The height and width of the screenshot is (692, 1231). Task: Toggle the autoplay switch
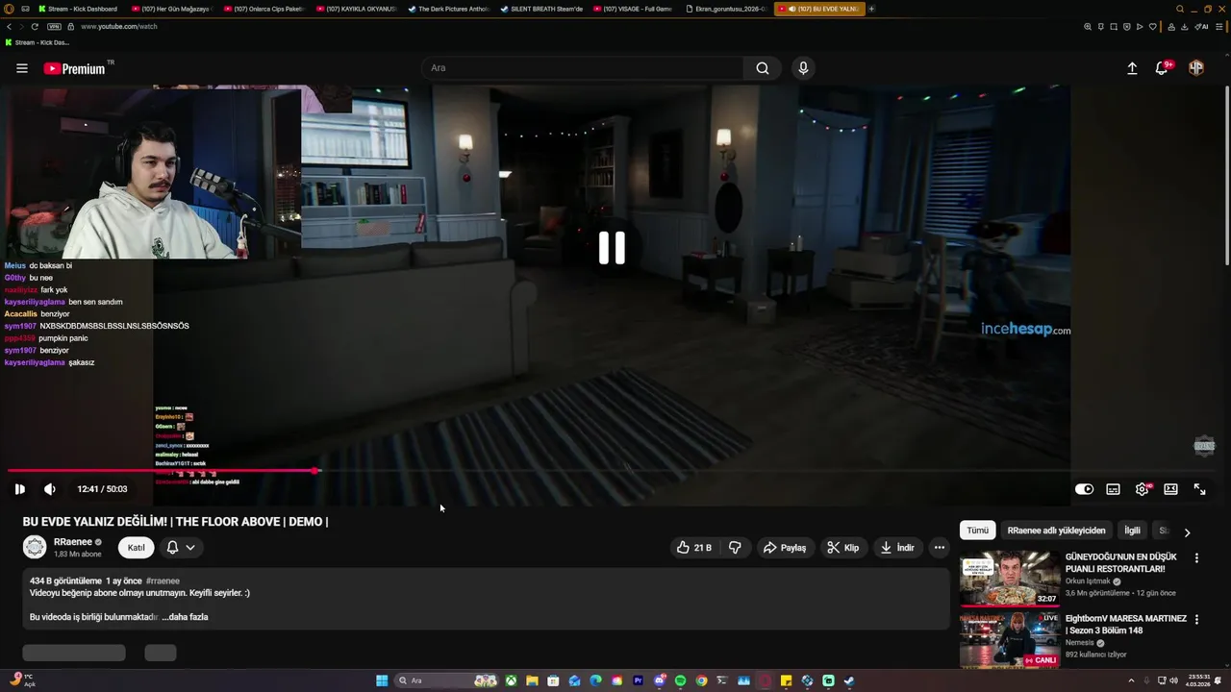click(1084, 489)
